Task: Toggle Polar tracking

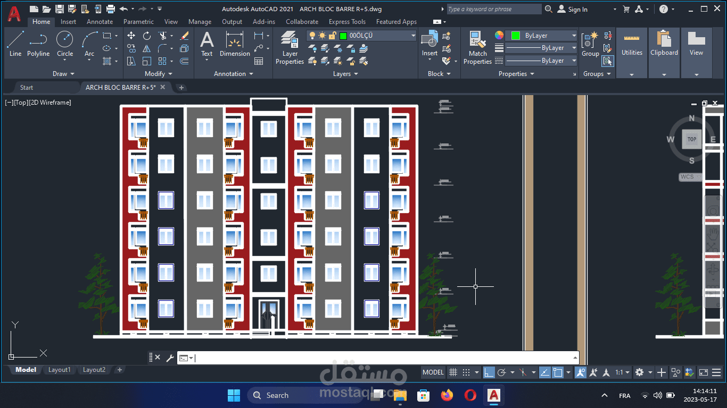Action: tap(501, 372)
